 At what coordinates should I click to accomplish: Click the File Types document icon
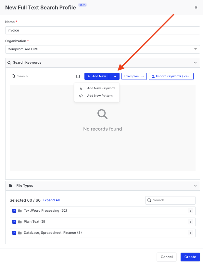(10, 186)
